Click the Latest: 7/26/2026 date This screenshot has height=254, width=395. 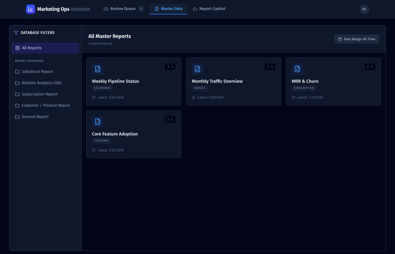[111, 98]
